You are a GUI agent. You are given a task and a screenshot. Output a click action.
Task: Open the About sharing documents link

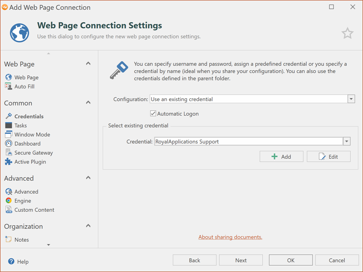click(230, 237)
